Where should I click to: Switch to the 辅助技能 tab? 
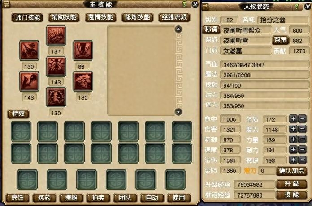coord(64,17)
